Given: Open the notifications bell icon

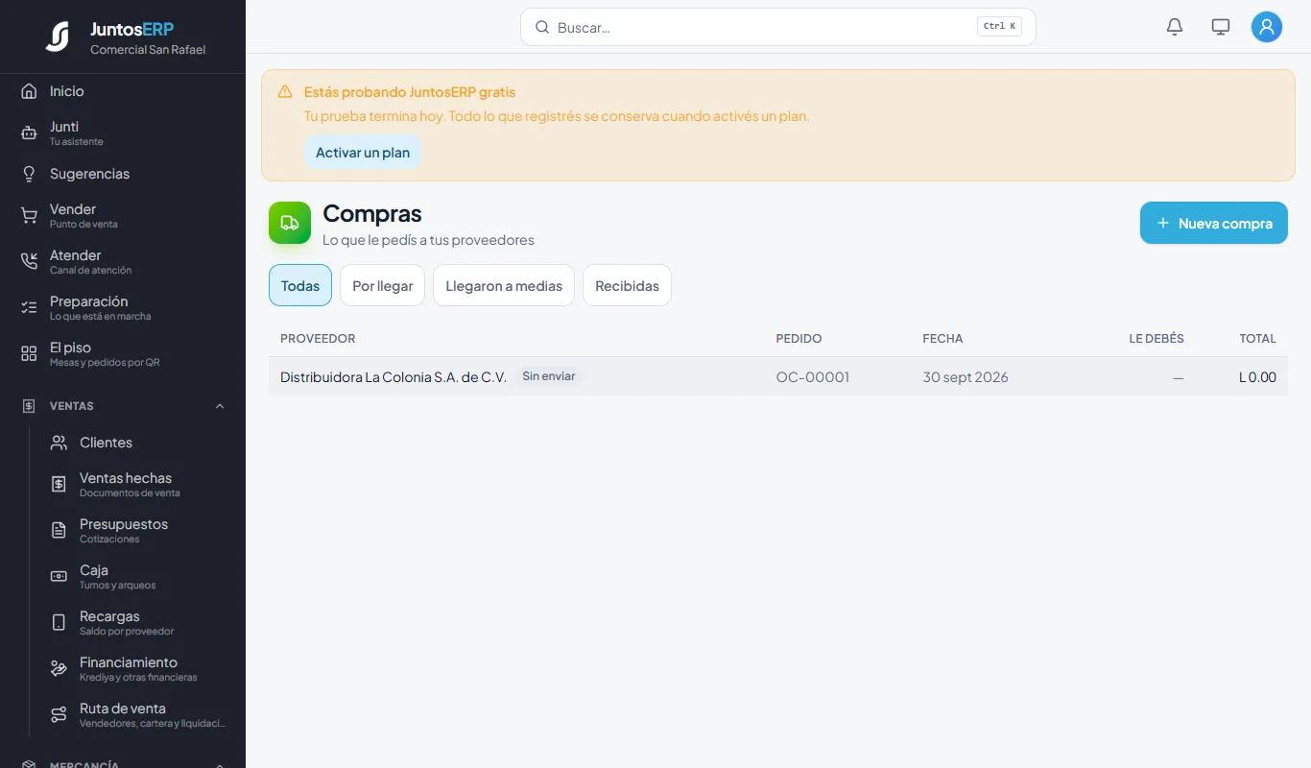Looking at the screenshot, I should click(1175, 27).
